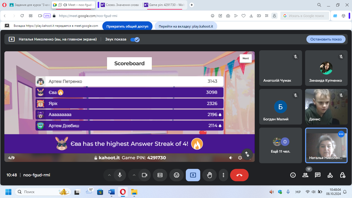Open host controls lock icon

[342, 175]
